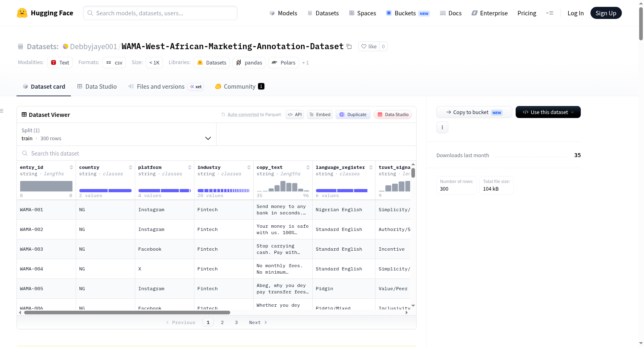Click the Text modality tag
The width and height of the screenshot is (644, 347).
60,62
